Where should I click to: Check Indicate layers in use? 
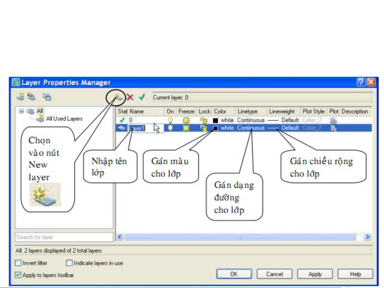pyautogui.click(x=69, y=263)
